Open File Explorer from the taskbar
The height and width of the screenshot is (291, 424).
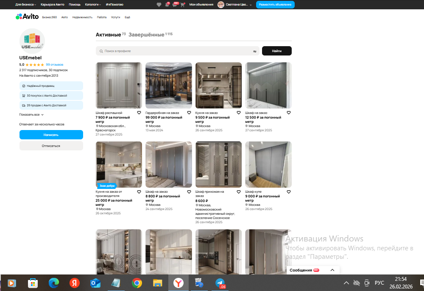pos(157,283)
